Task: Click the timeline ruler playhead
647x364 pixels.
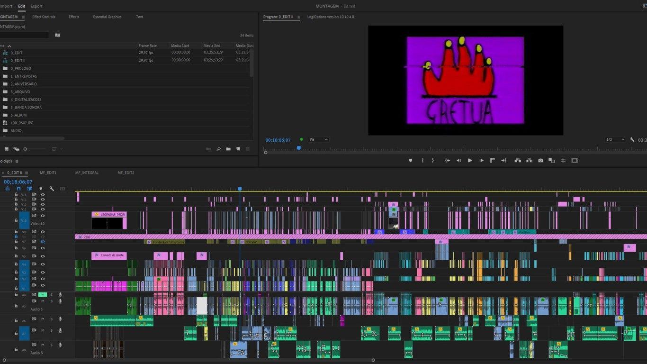Action: pyautogui.click(x=240, y=189)
